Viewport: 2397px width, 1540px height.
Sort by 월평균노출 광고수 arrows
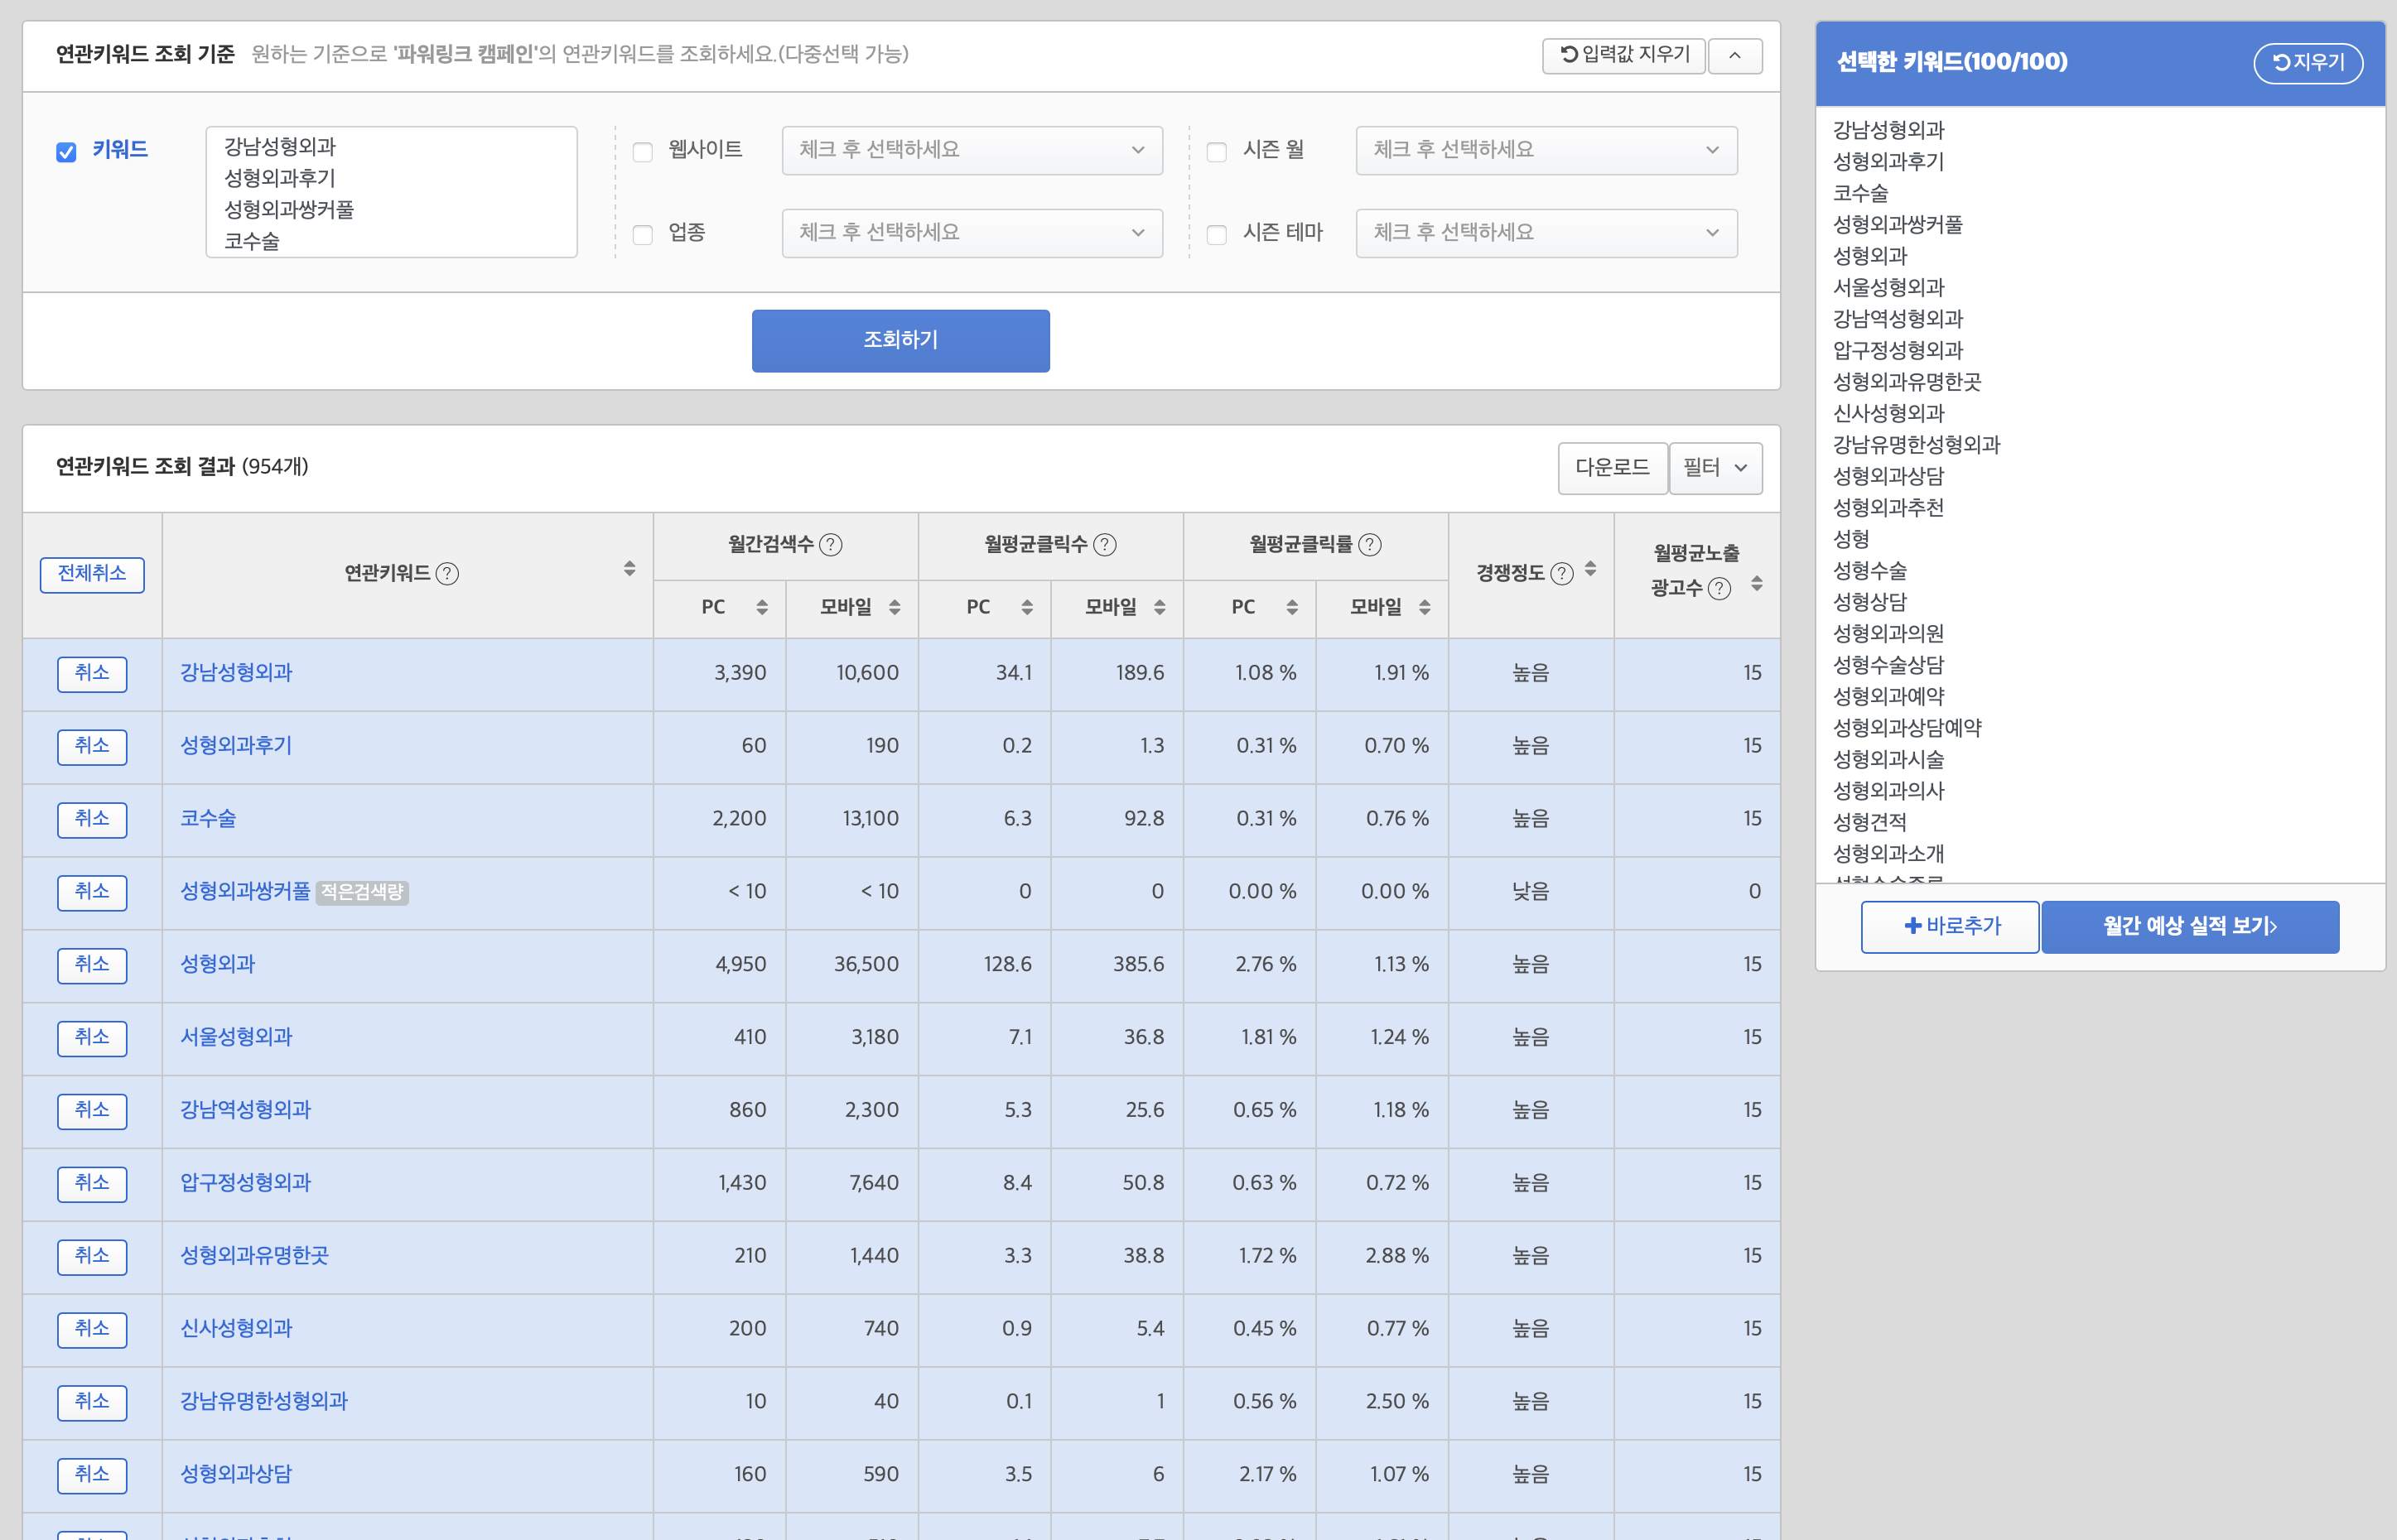(1757, 584)
